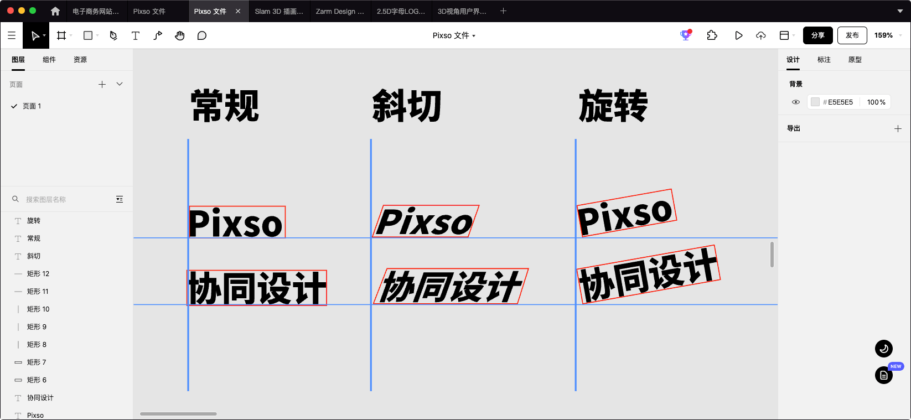Expand the Move tool dropdown arrow
This screenshot has width=911, height=420.
[44, 35]
